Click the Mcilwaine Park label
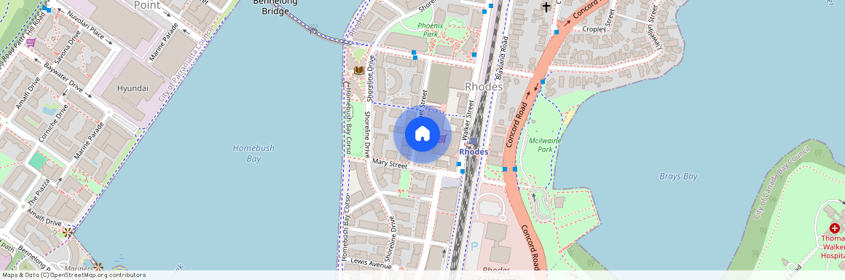 [x=544, y=144]
